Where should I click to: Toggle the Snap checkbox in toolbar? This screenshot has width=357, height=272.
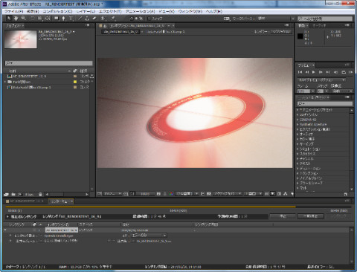pyautogui.click(x=149, y=19)
